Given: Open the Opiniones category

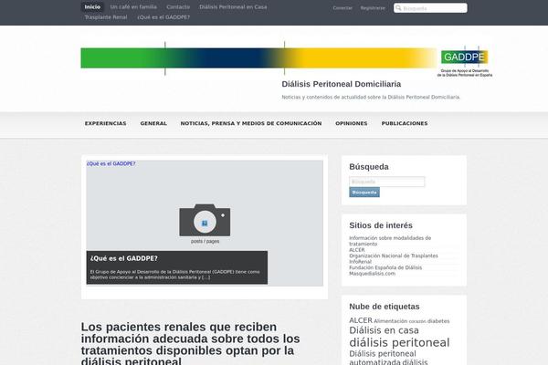Looking at the screenshot, I should click(352, 123).
